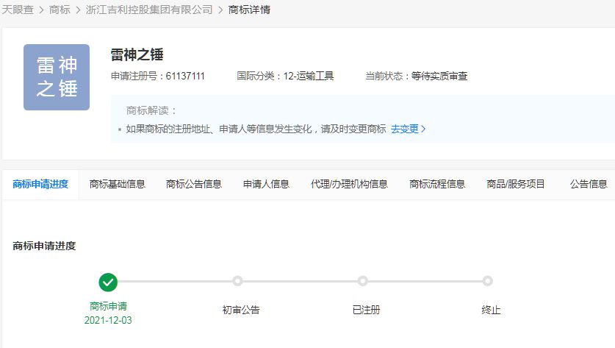The image size is (615, 348).
Task: Select the 商标流程信息 tab
Action: tap(437, 184)
